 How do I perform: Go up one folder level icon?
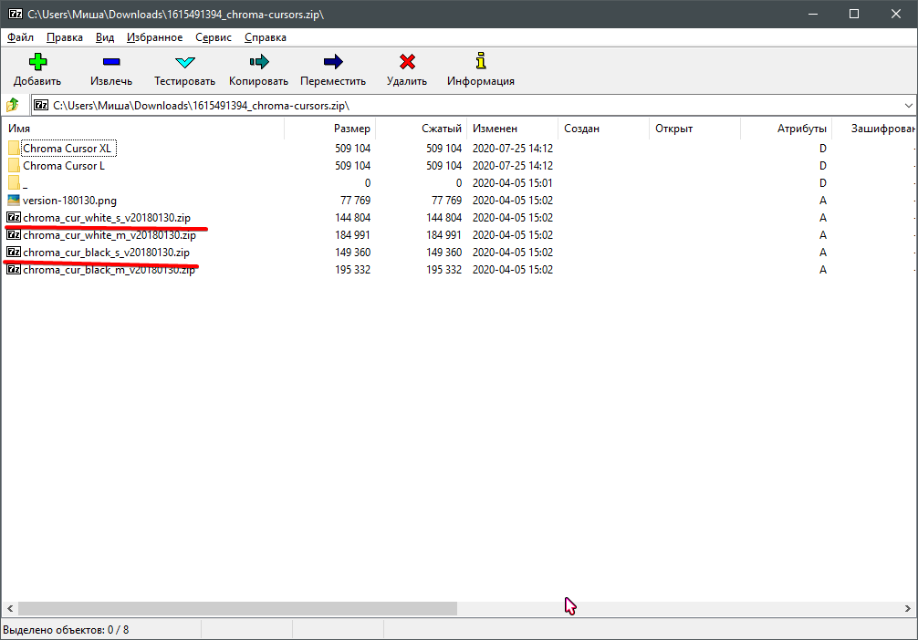[x=13, y=106]
